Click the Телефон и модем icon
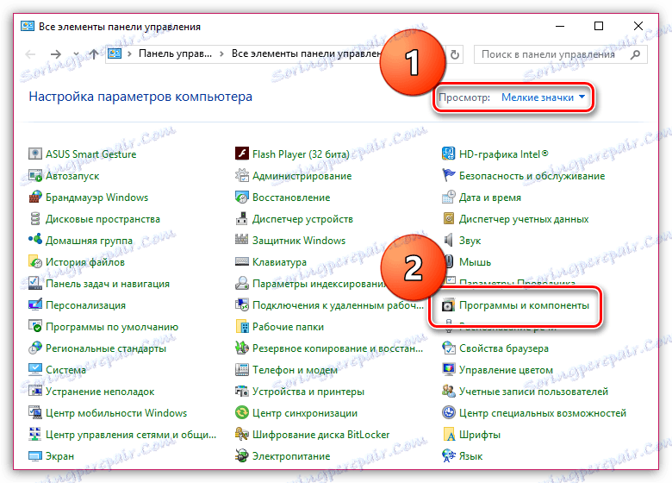This screenshot has width=672, height=483. (x=242, y=369)
